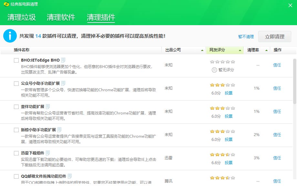Click the 暂不清理 link
This screenshot has width=297, height=187.
246,36
